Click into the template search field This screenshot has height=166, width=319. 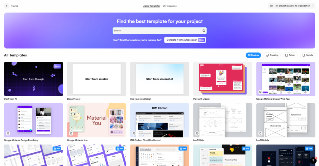[157, 31]
